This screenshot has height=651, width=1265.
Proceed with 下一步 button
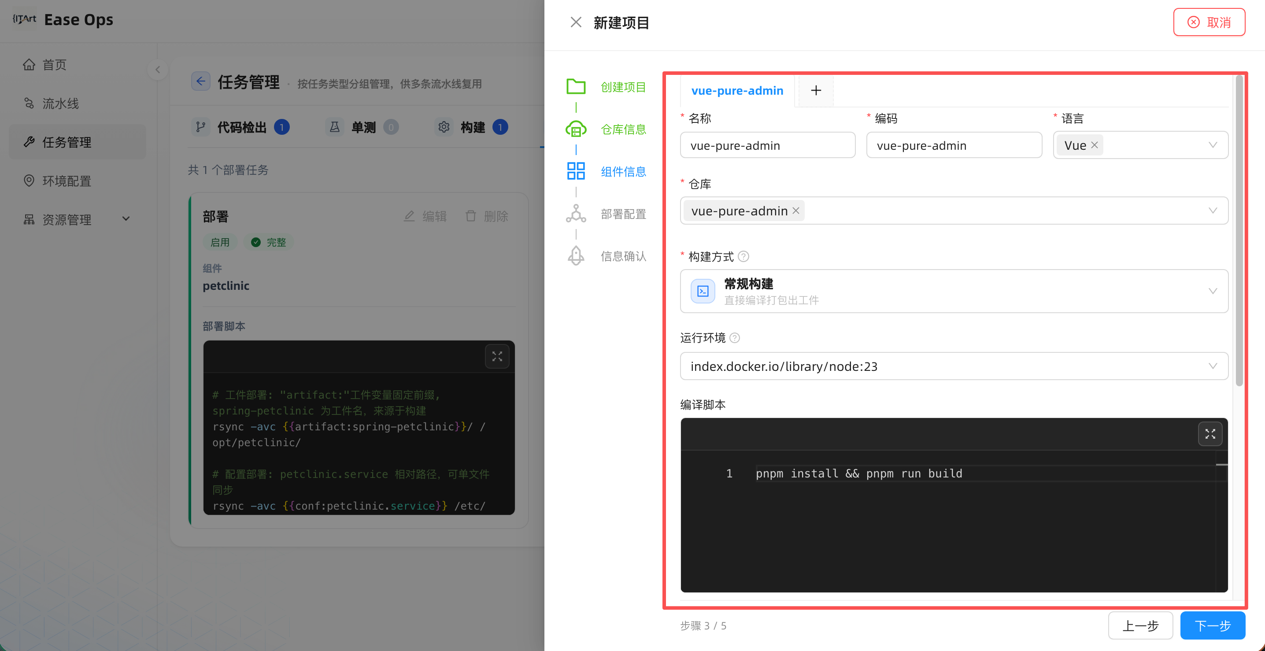tap(1213, 625)
